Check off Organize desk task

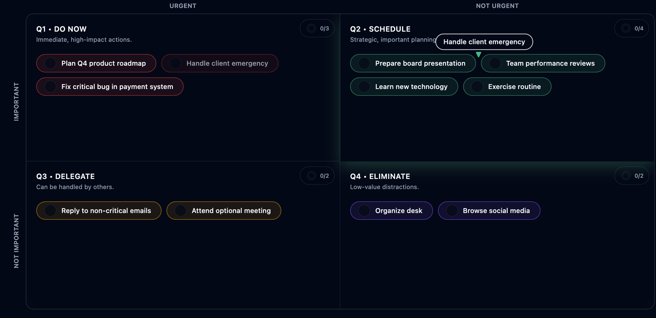click(364, 211)
